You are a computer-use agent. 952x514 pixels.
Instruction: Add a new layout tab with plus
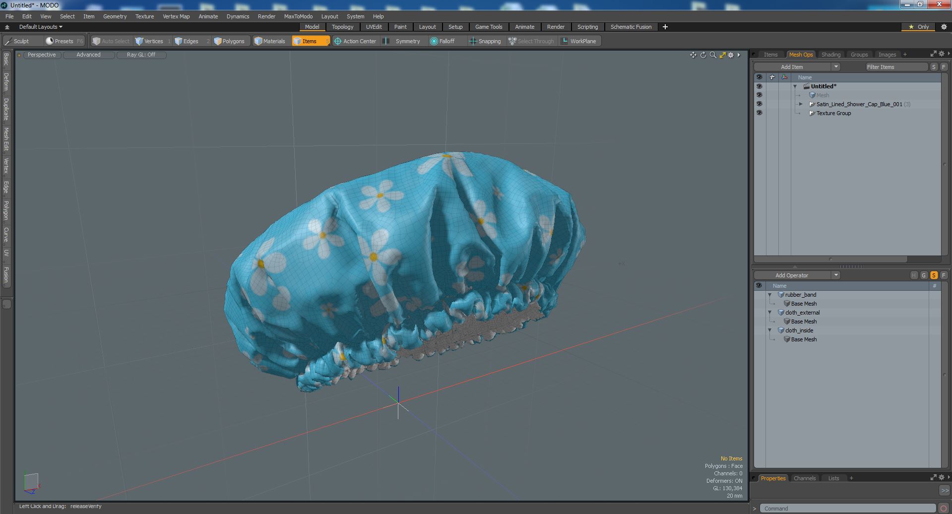point(665,27)
